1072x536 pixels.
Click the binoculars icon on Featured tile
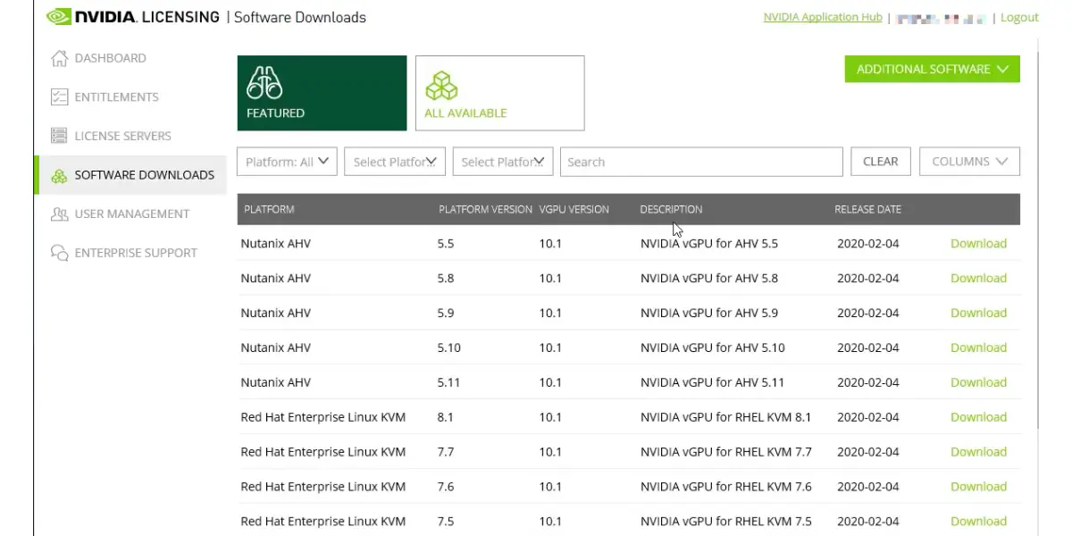coord(264,83)
